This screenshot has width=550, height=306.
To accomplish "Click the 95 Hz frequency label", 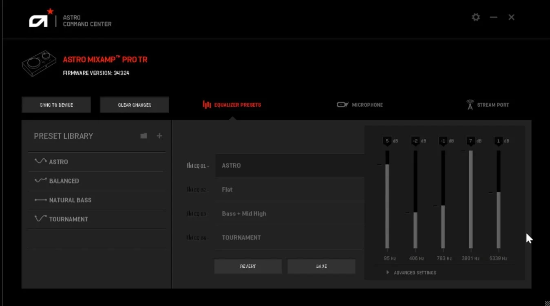I will click(390, 258).
